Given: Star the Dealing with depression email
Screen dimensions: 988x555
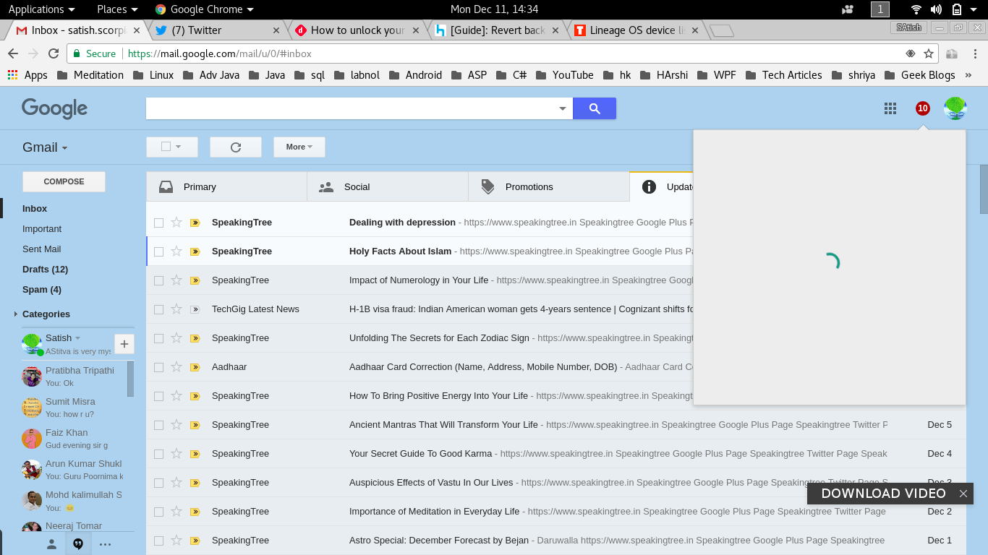Looking at the screenshot, I should coord(176,223).
